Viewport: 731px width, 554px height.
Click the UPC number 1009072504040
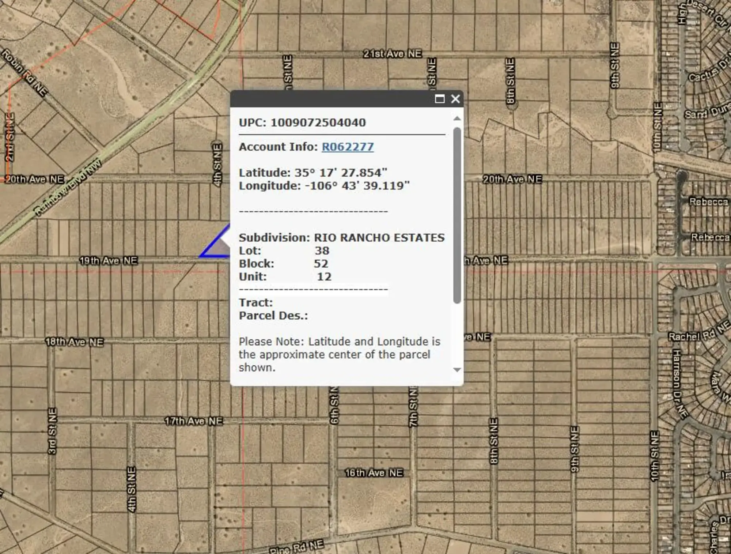(x=318, y=123)
